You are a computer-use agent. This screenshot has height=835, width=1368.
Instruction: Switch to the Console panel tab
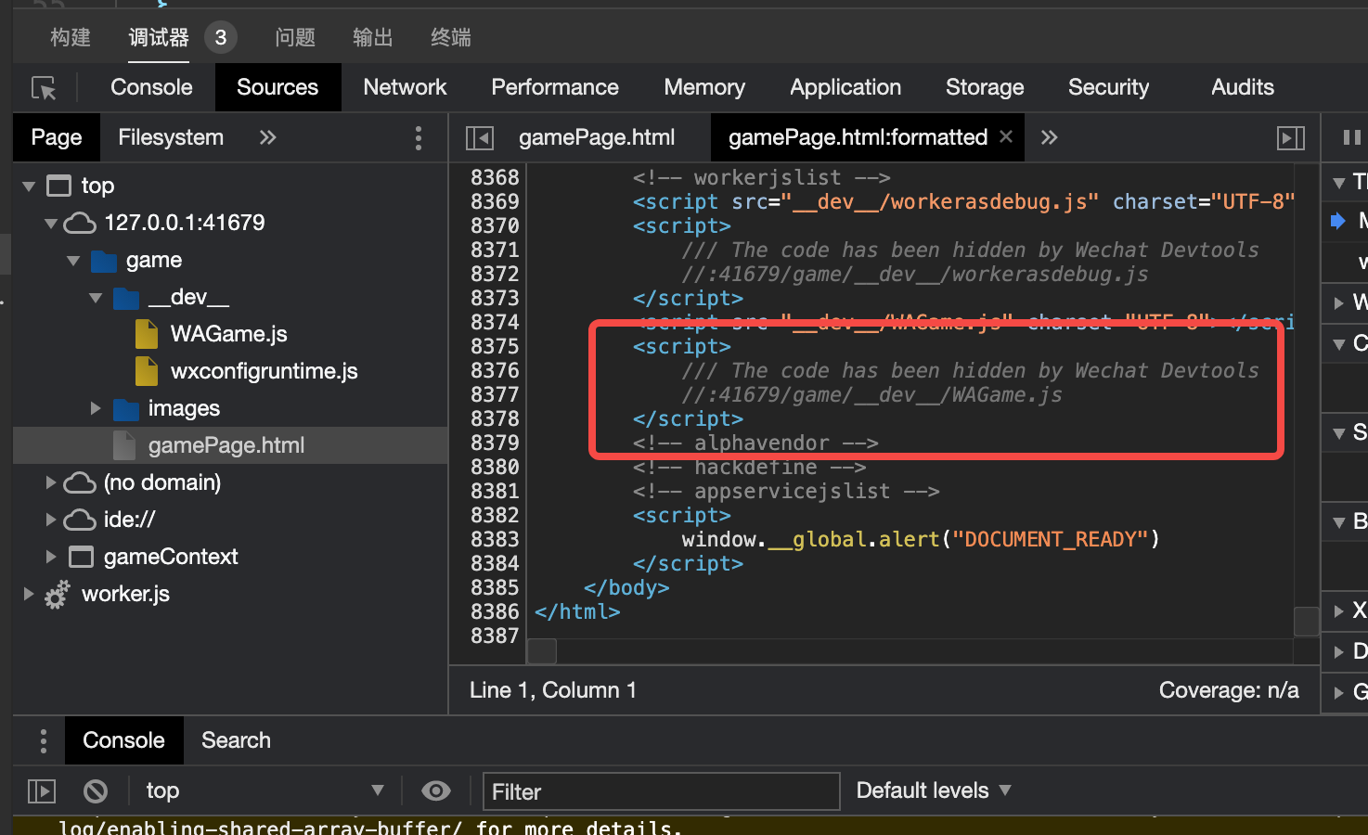coord(151,87)
